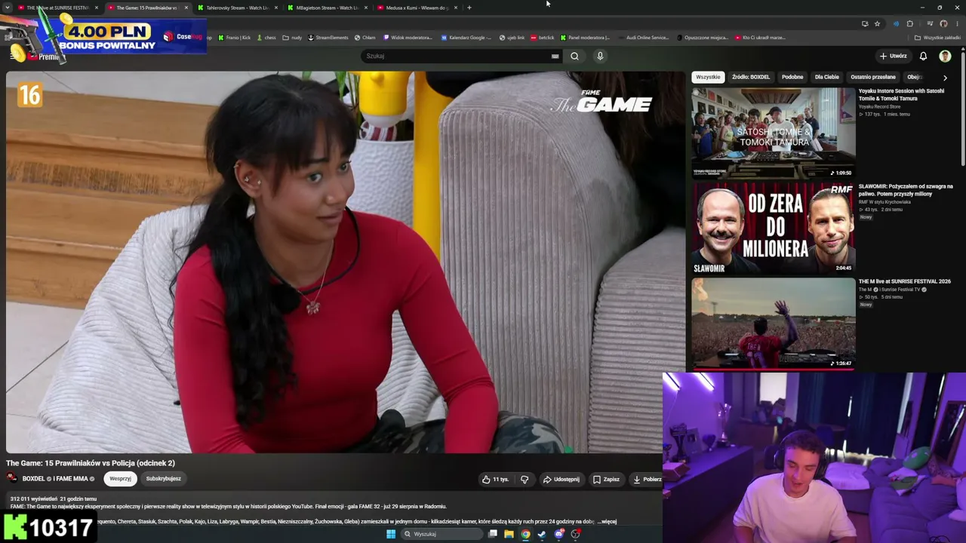Open the 'Panel moderatora' bookmark
Viewport: 966px width, 543px height.
[x=585, y=37]
